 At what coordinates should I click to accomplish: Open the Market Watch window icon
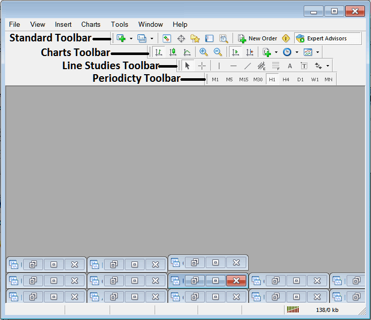tap(166, 38)
